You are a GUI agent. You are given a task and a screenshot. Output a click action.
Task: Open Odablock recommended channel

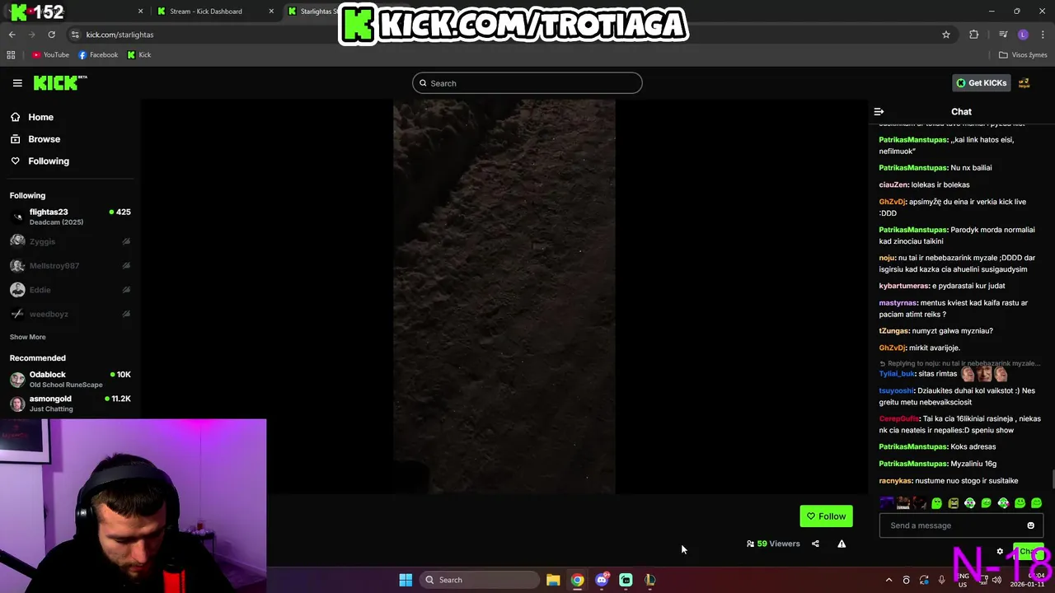(x=70, y=379)
